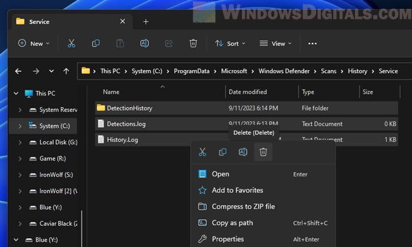Viewport: 412px width, 247px height.
Task: Select the Detections.log file
Action: 247,124
